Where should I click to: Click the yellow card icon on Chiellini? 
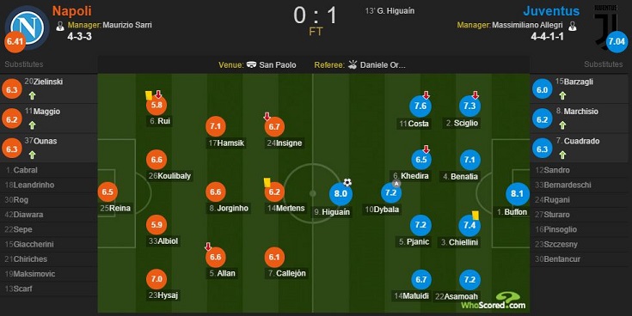476,216
